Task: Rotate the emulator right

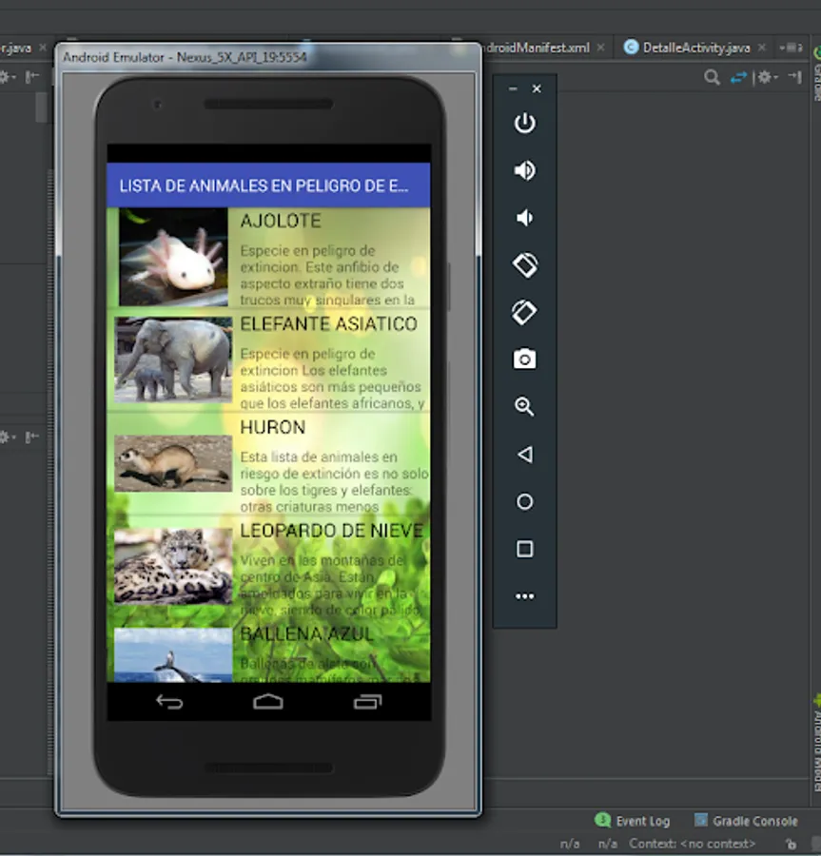Action: (x=524, y=312)
